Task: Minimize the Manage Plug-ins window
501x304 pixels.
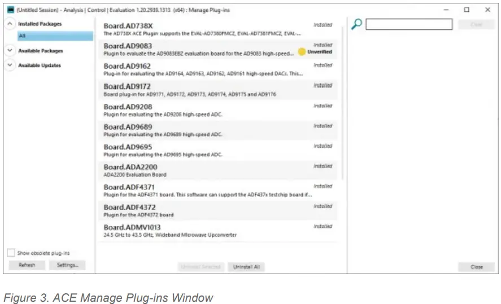Action: [x=446, y=10]
